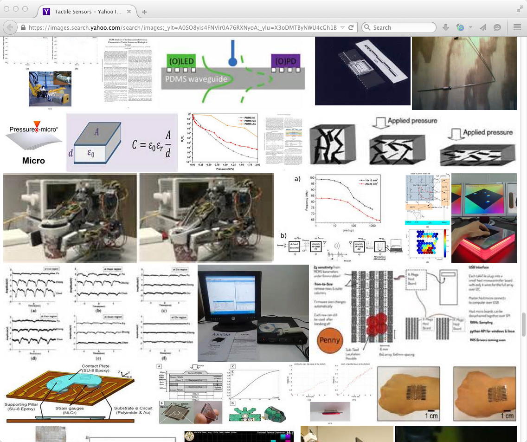Screen dimensions: 527x442
Task: Open a new tab with plus button
Action: point(144,12)
